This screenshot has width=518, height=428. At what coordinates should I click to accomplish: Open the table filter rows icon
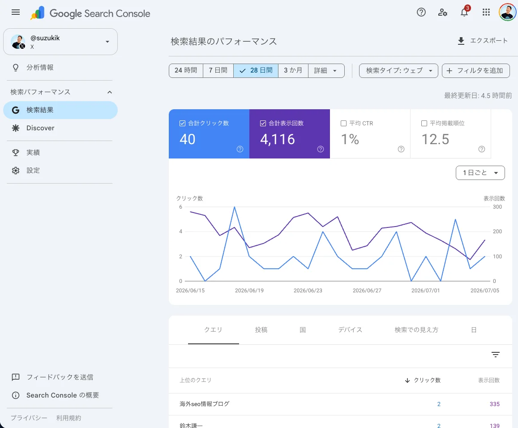pyautogui.click(x=495, y=355)
